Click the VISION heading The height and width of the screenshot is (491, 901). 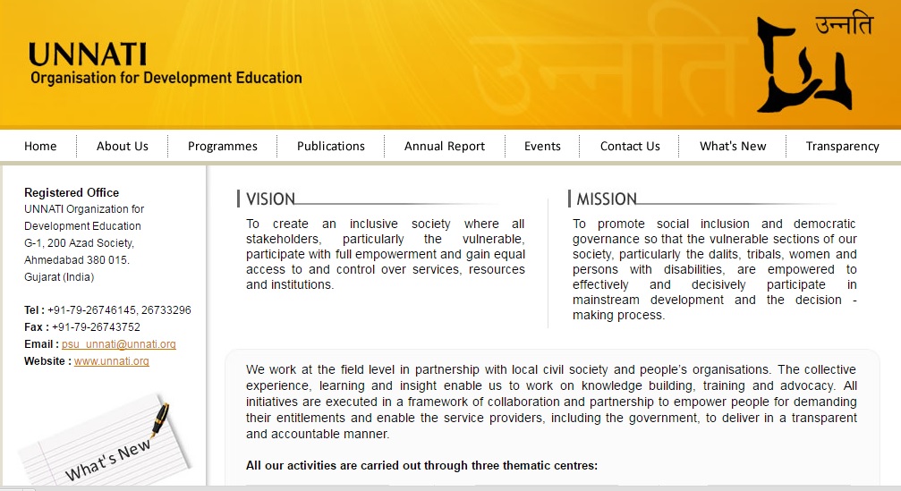(x=270, y=199)
